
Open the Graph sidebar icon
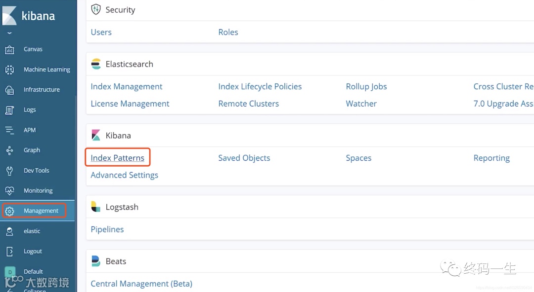[9, 150]
